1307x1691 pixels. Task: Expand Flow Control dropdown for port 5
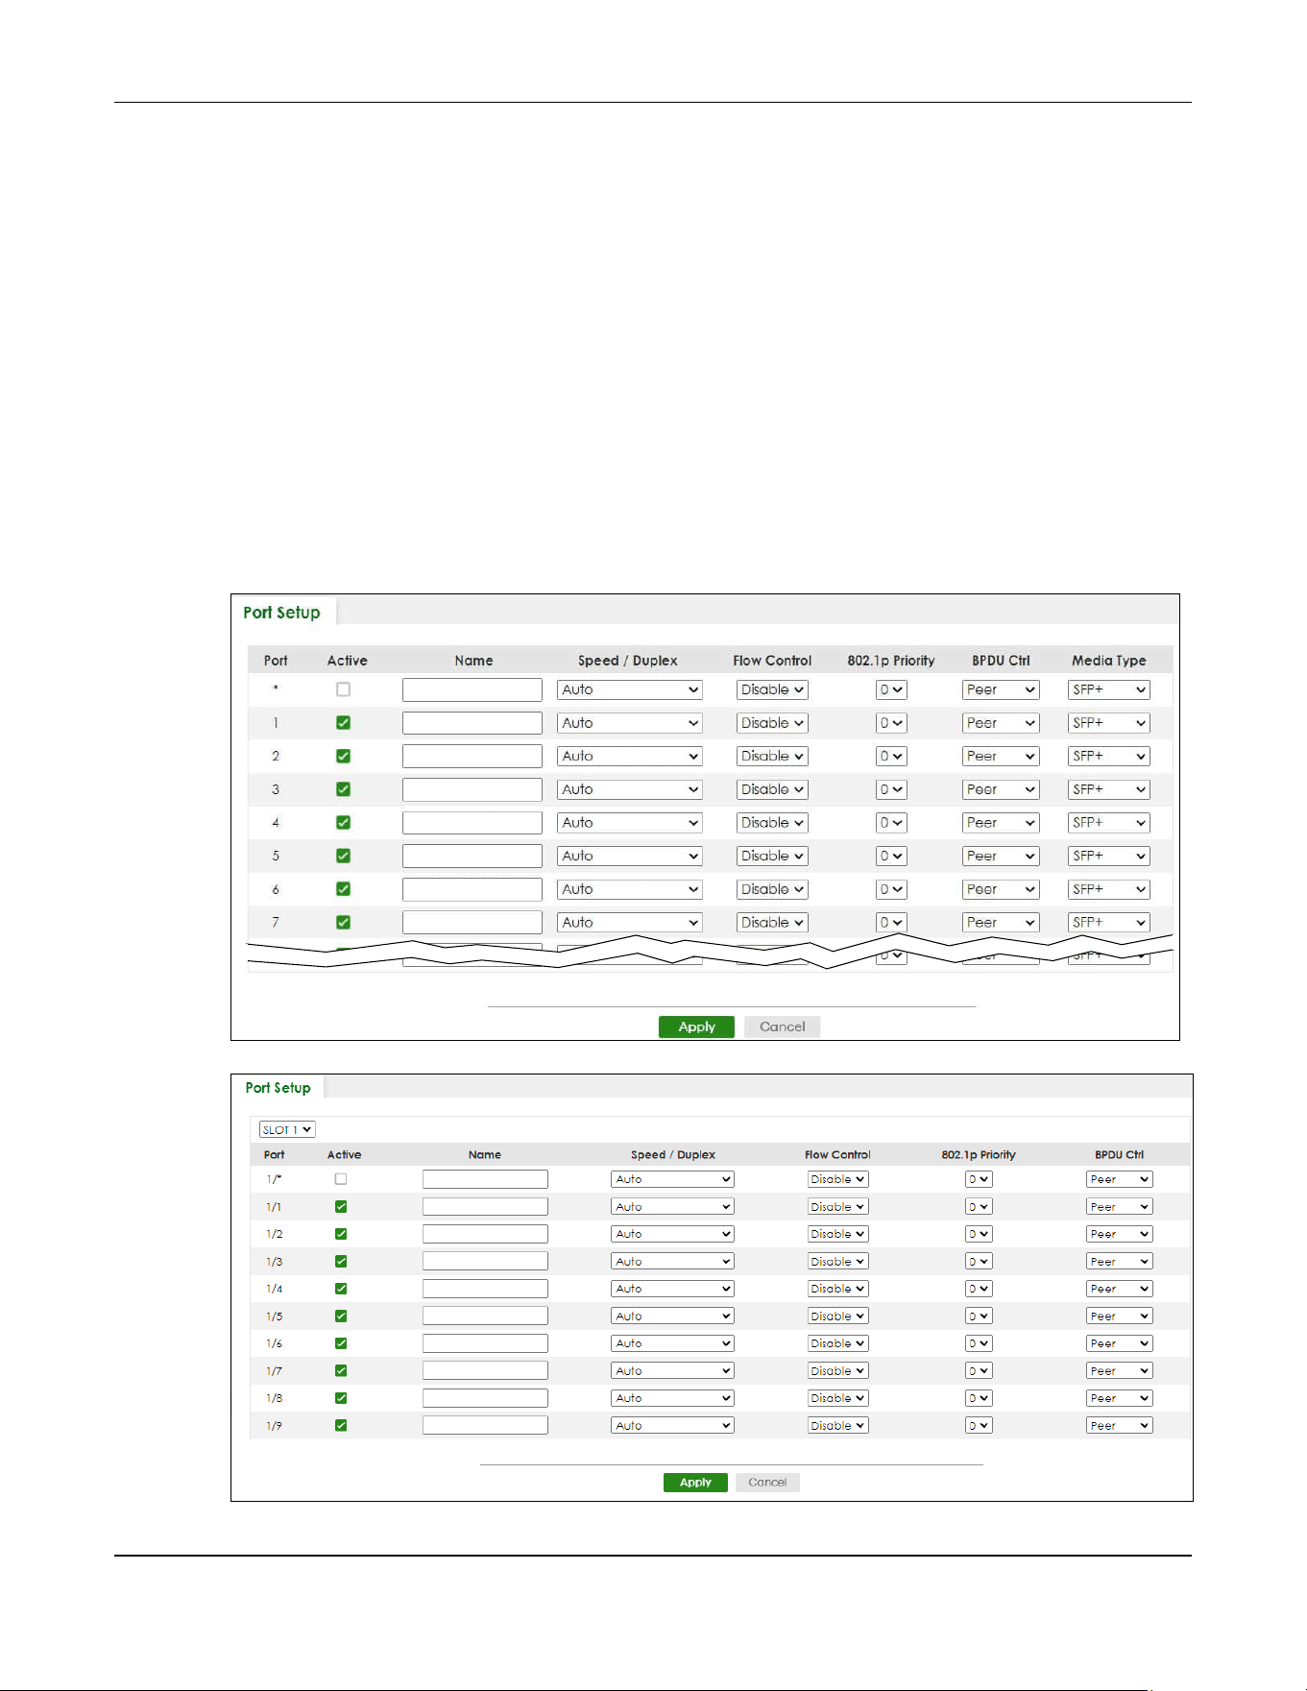pos(772,856)
